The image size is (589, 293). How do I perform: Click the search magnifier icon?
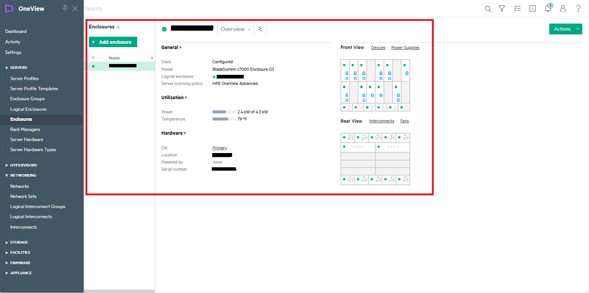coord(488,9)
